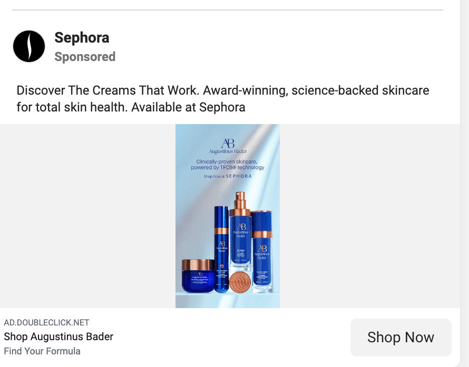The width and height of the screenshot is (469, 367).
Task: Click the divider line above the Sephora post
Action: point(228,7)
